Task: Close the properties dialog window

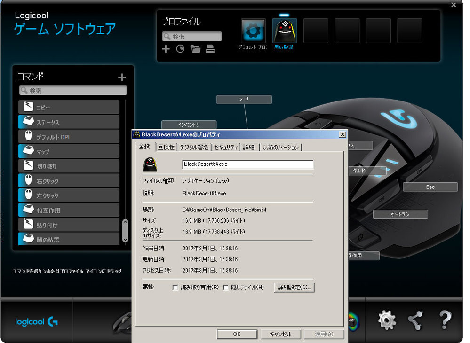Action: (343, 134)
